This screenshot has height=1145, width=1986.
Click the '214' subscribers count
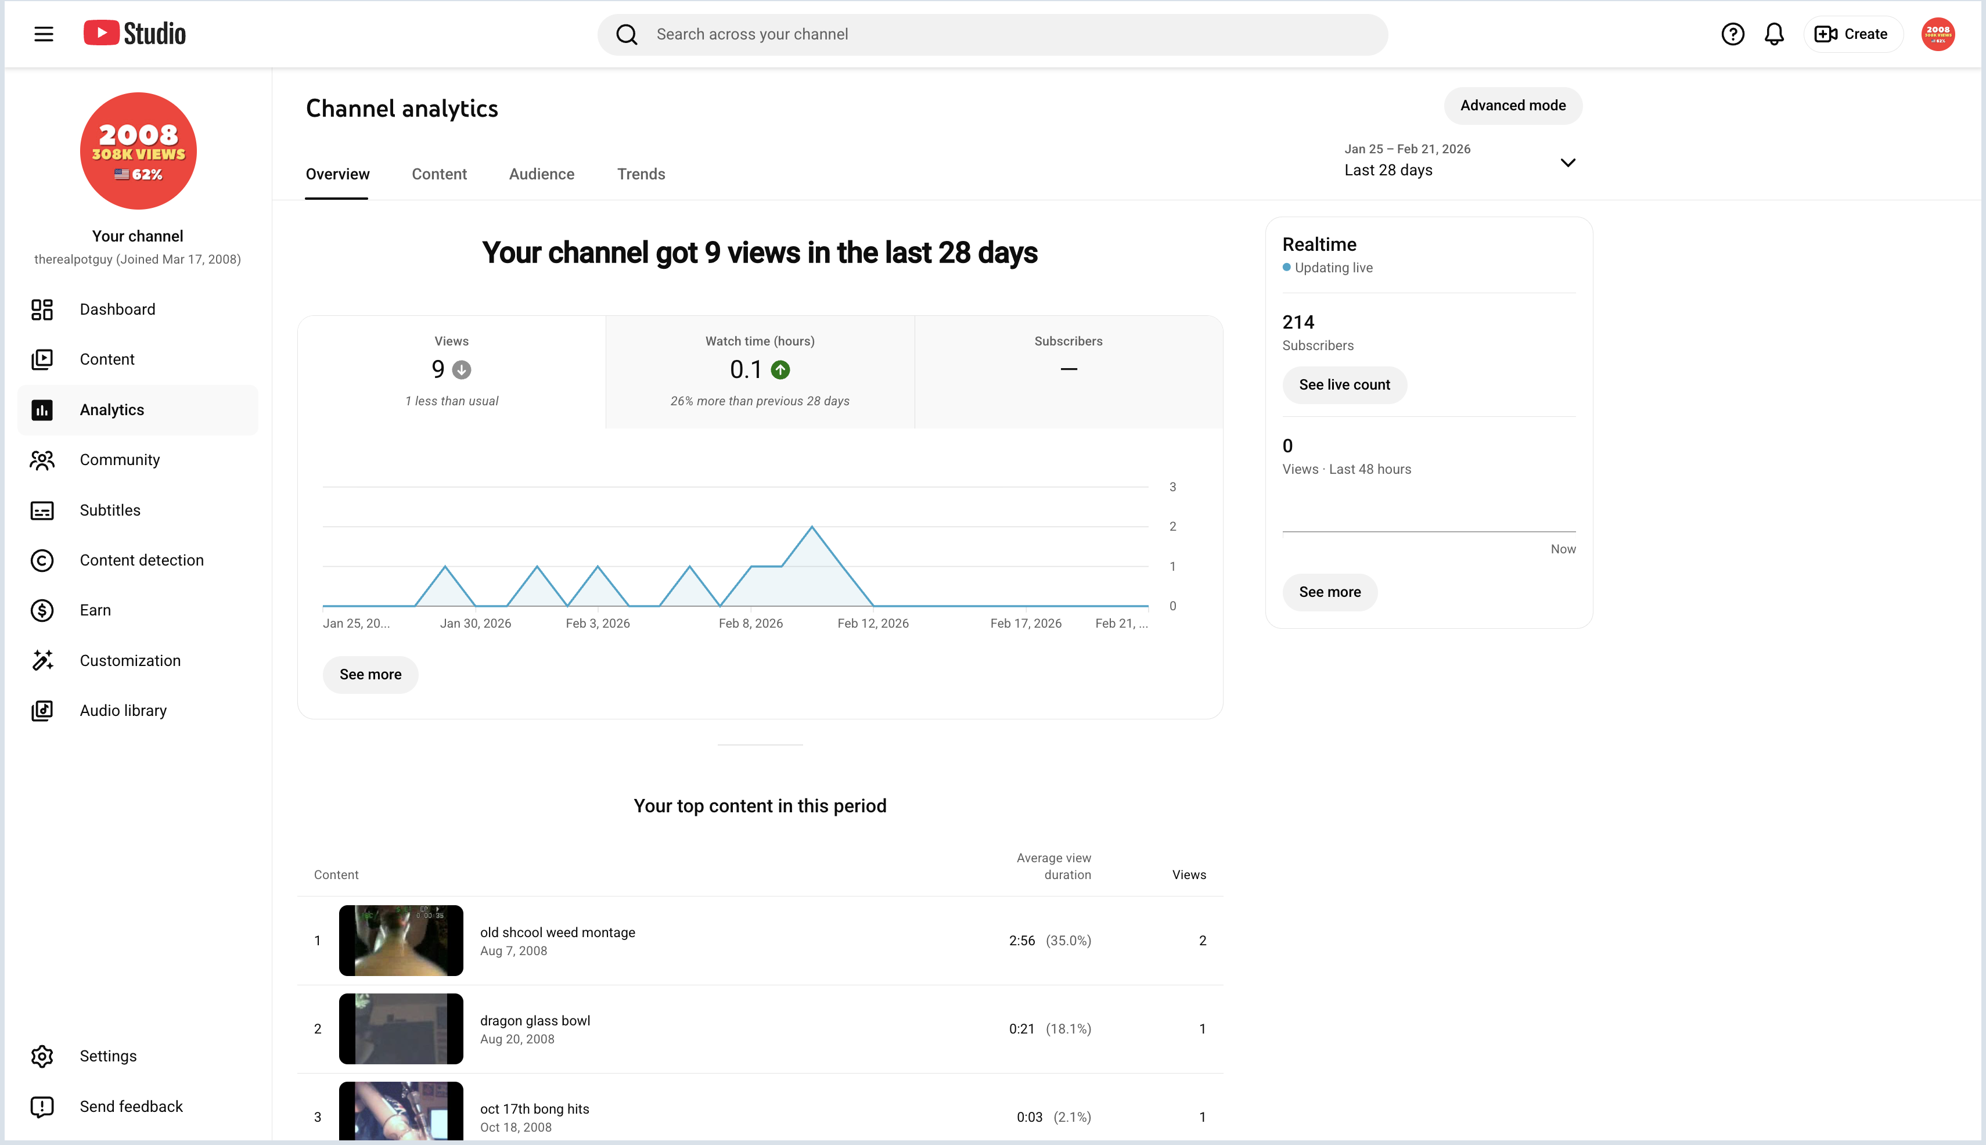coord(1298,322)
